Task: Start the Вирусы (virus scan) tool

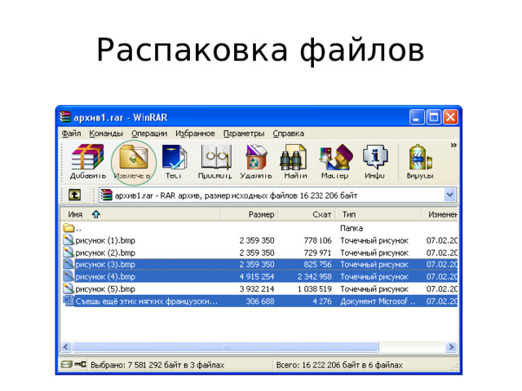Action: coord(420,161)
